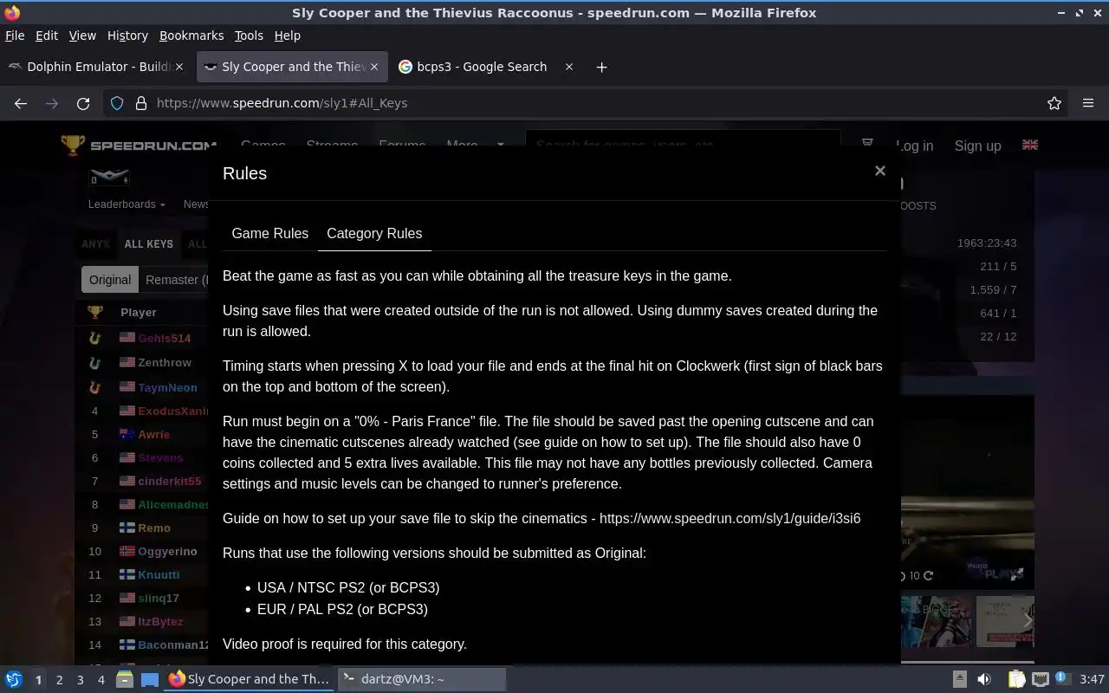
Task: Close the Sly Cooper browser tab
Action: [x=374, y=67]
